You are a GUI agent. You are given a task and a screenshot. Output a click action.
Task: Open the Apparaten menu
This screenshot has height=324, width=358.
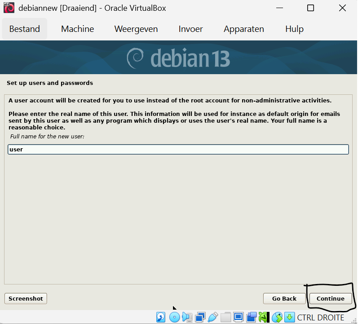244,29
